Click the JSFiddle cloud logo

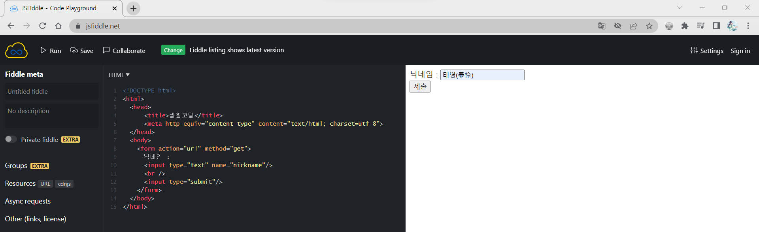pyautogui.click(x=16, y=51)
